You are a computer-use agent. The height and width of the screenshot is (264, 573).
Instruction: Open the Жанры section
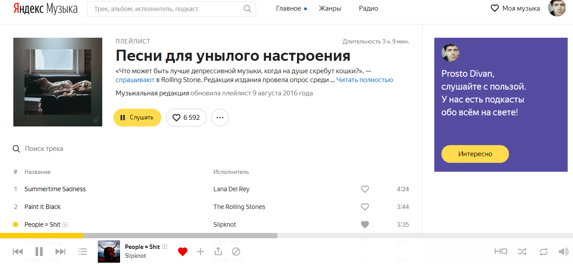tap(330, 8)
